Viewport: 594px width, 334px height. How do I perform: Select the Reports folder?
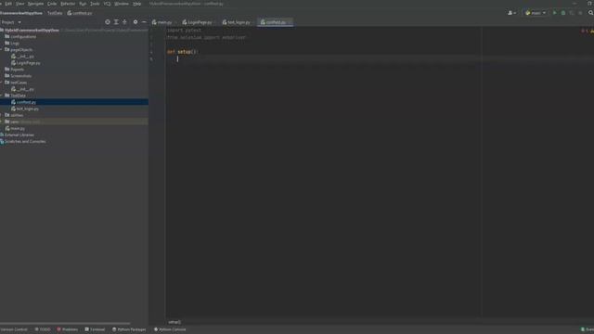tap(17, 70)
